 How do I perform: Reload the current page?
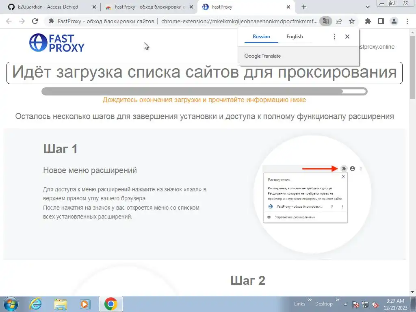[35, 21]
